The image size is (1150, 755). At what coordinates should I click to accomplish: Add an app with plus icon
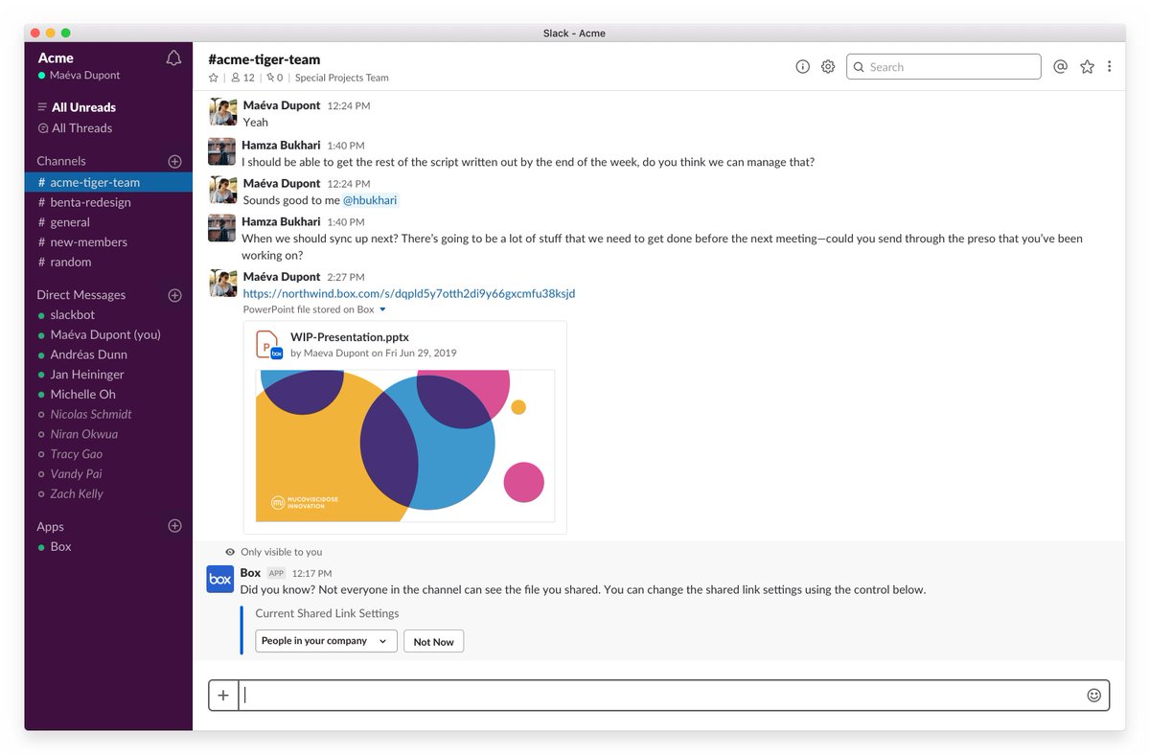pos(174,526)
